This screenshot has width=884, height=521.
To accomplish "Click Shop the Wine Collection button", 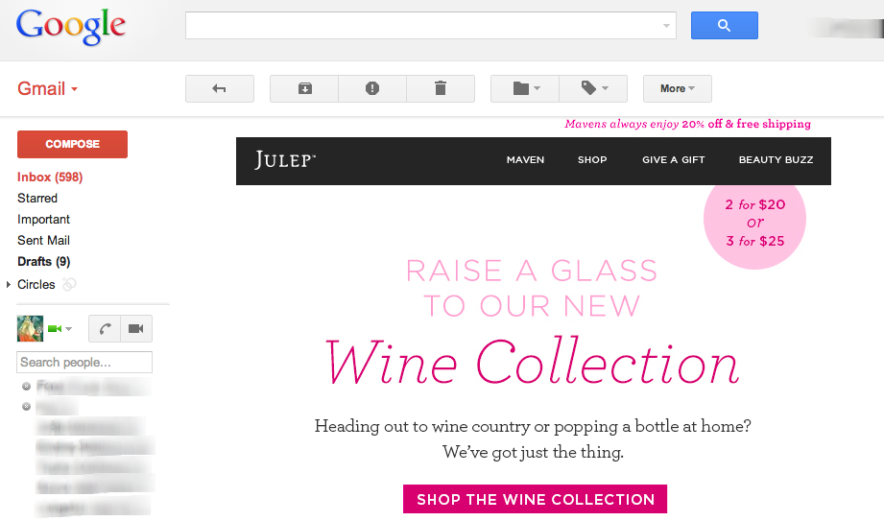I will [535, 499].
